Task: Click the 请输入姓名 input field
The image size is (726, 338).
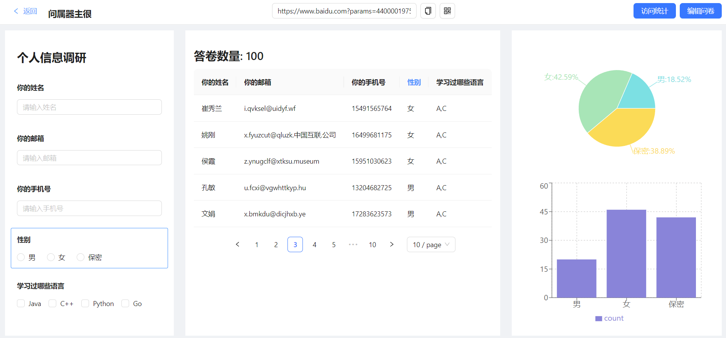Action: pyautogui.click(x=89, y=107)
